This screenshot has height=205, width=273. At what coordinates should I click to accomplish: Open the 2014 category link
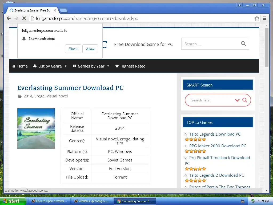point(28,96)
